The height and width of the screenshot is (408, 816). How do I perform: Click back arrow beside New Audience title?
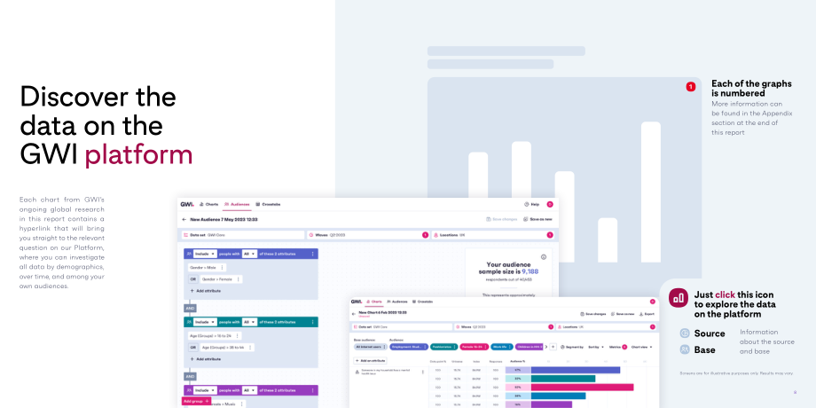pyautogui.click(x=184, y=220)
